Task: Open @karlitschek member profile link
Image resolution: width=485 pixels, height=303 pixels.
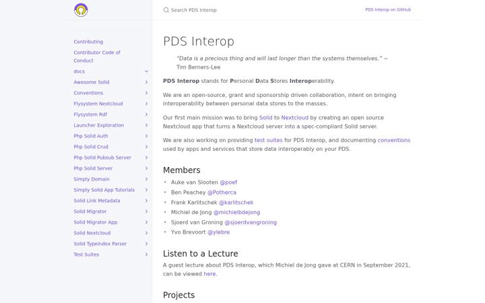Action: coord(236,203)
